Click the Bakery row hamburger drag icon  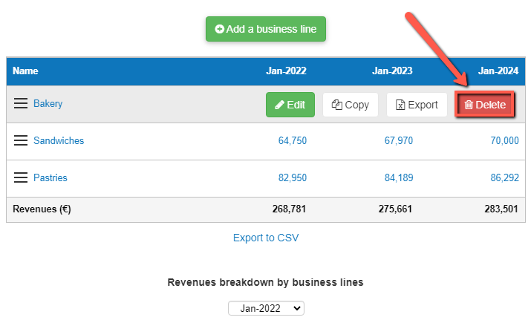pos(21,104)
